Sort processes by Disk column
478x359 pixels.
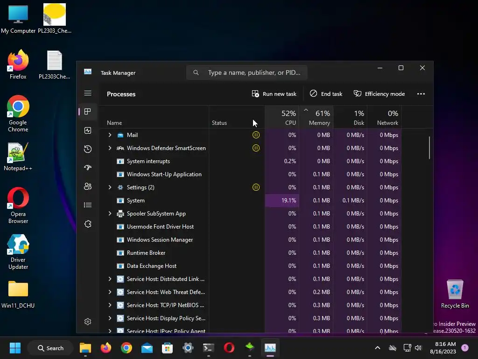tap(350, 117)
